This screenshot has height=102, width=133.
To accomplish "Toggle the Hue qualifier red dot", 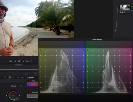I will coord(30,81).
